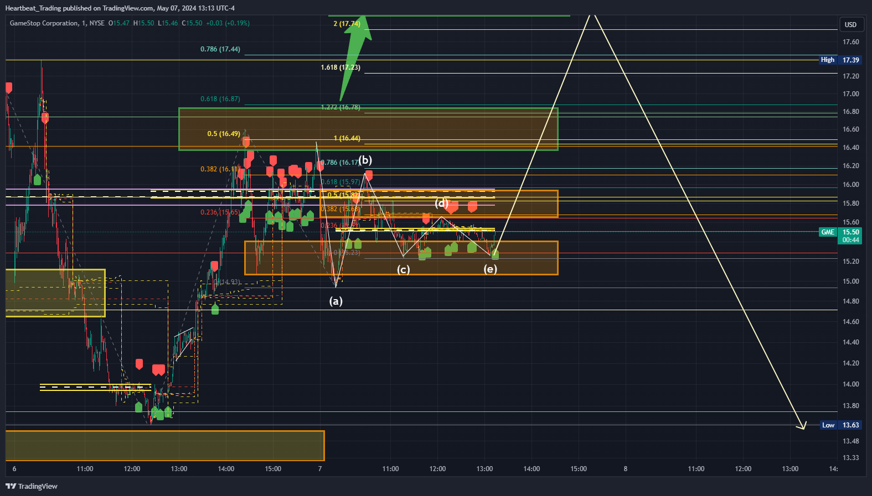Click the (a) wave label
The height and width of the screenshot is (496, 872).
click(336, 301)
